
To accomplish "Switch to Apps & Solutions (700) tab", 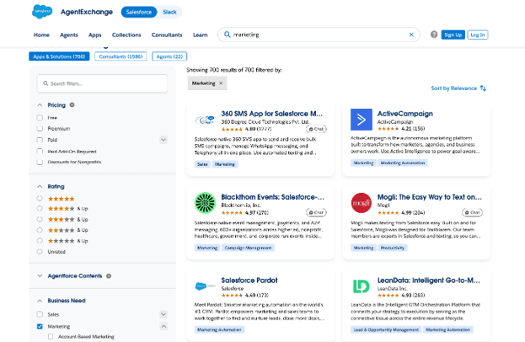I will [x=59, y=56].
